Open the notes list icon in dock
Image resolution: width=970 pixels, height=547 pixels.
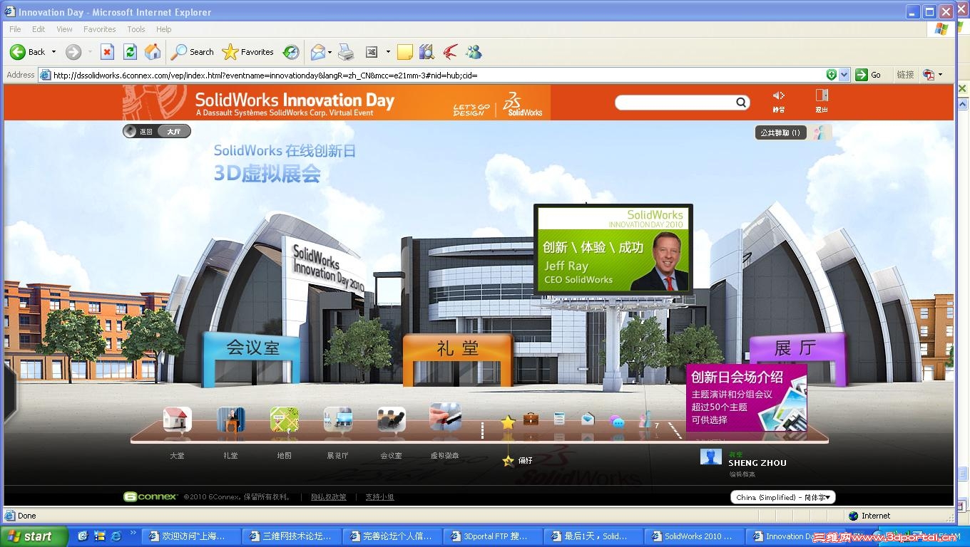pos(559,419)
